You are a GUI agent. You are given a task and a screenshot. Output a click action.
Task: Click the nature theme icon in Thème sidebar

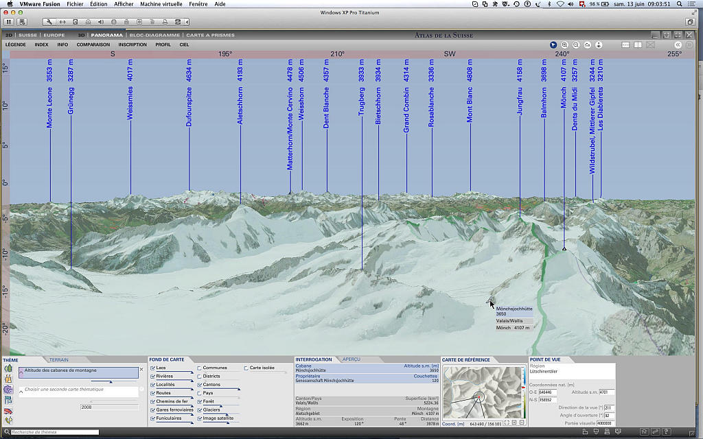click(x=8, y=369)
